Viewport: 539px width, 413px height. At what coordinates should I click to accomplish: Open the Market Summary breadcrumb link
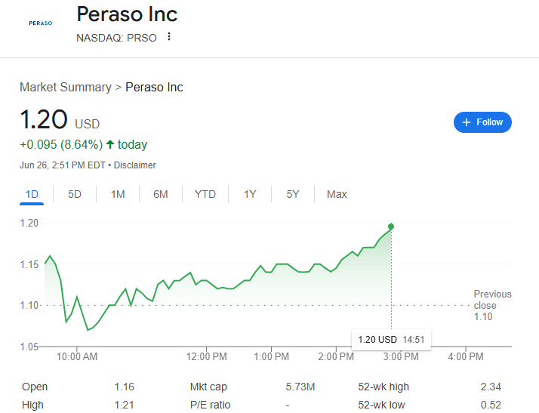pos(66,87)
